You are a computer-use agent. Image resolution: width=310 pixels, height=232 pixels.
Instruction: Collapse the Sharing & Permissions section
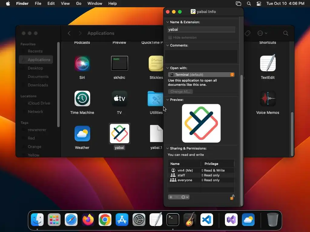tap(168, 148)
